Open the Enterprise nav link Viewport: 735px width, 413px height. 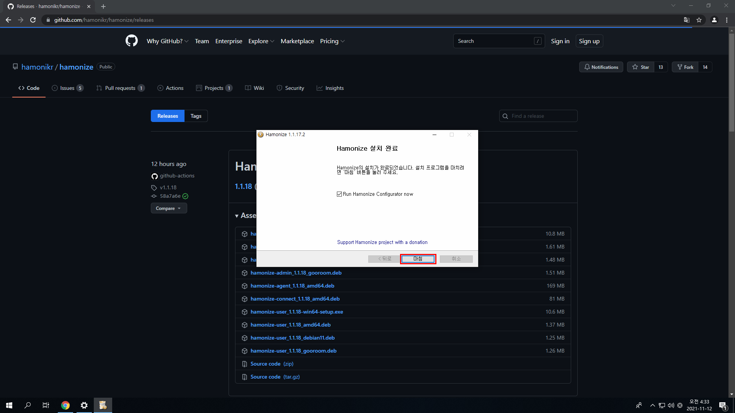[x=229, y=41]
